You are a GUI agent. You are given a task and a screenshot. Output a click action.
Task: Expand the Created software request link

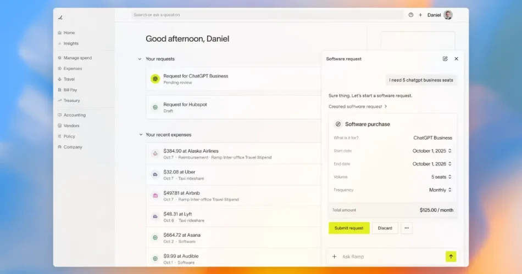coord(358,107)
